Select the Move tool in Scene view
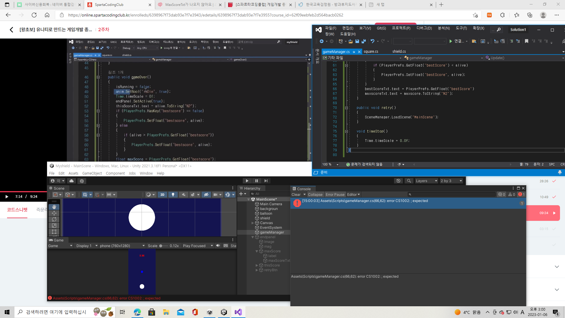This screenshot has width=565, height=318. point(54,213)
